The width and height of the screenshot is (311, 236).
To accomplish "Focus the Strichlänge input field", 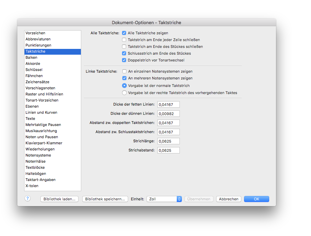I will coord(168,141).
